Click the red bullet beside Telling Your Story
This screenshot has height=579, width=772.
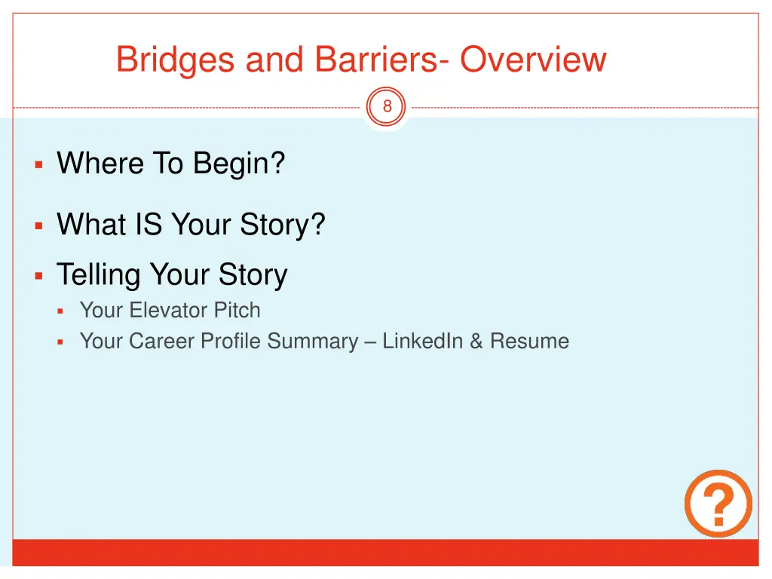(39, 276)
